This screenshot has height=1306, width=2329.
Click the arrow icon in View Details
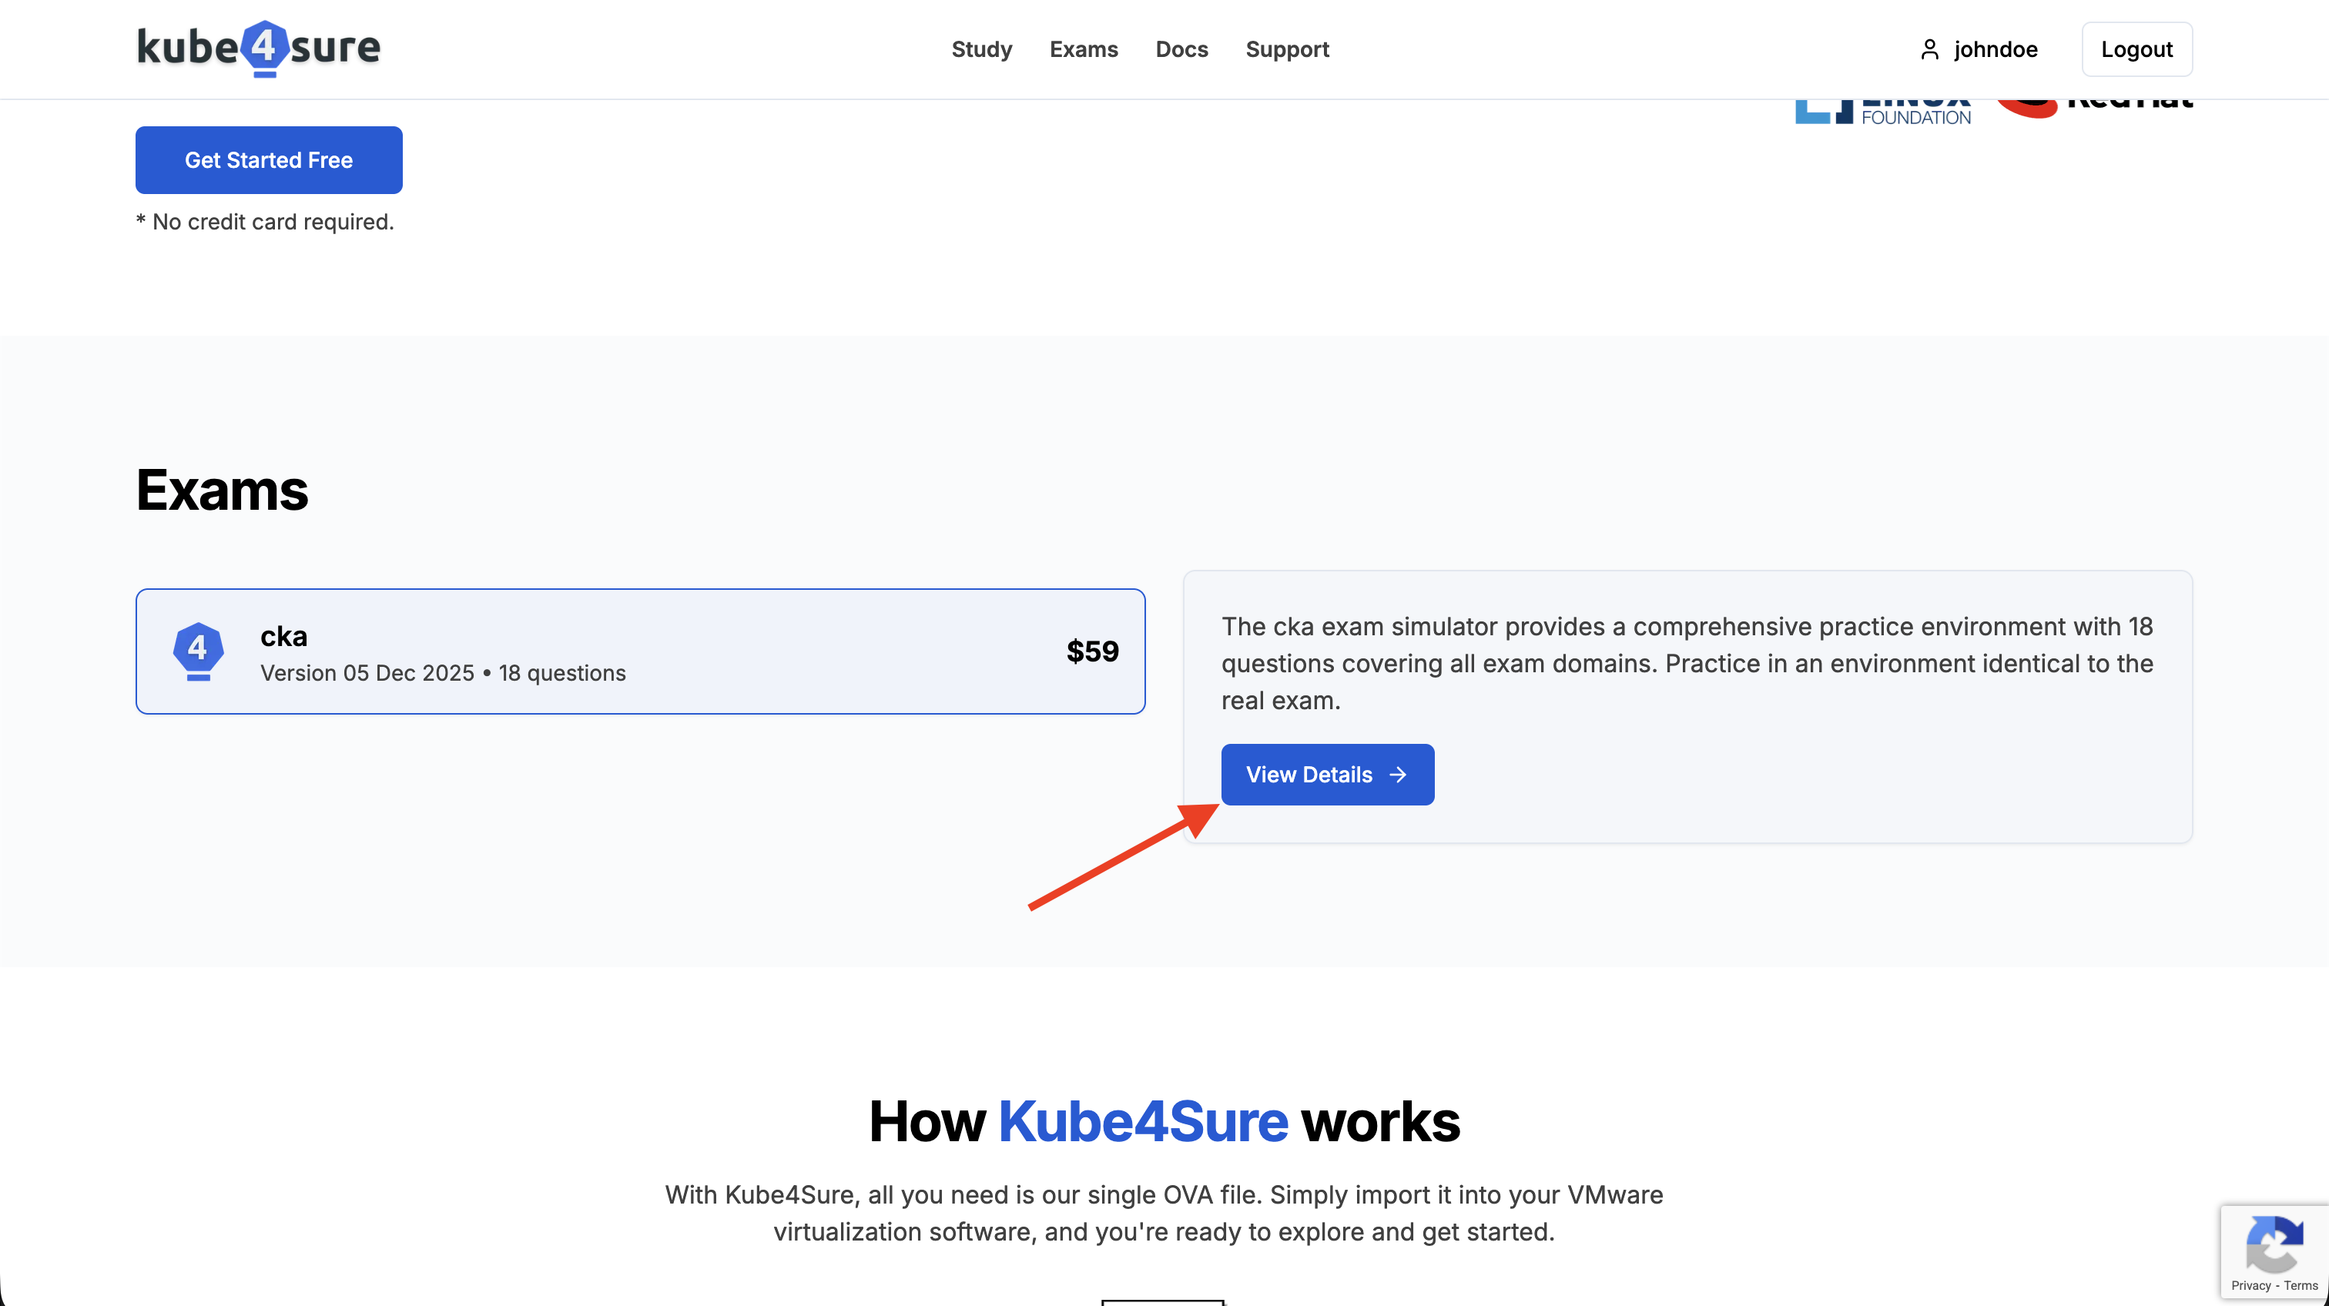coord(1398,775)
